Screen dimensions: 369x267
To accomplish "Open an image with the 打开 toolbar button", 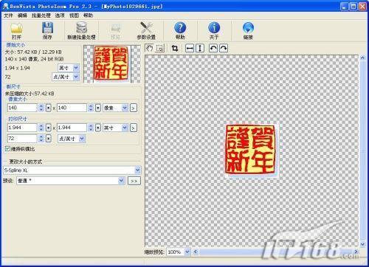I will pyautogui.click(x=16, y=31).
